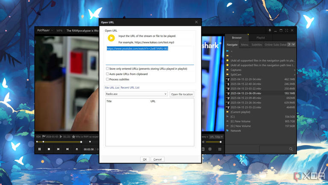Screen dimensions: 328x185
Task: Click the search magnifier in Browser panel
Action: 291,149
